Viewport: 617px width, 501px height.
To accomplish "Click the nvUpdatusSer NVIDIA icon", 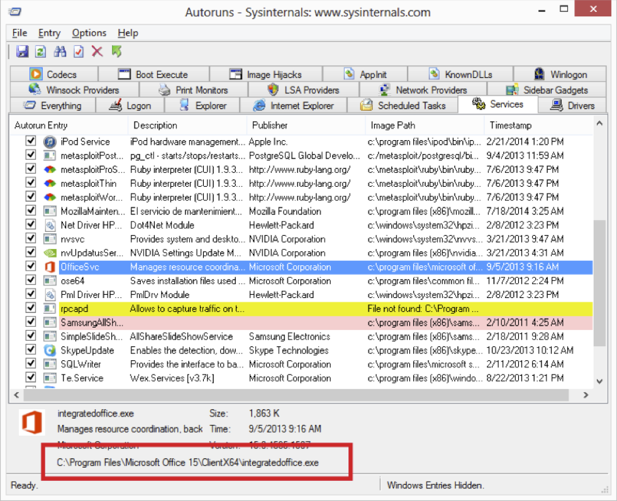I will (x=50, y=253).
